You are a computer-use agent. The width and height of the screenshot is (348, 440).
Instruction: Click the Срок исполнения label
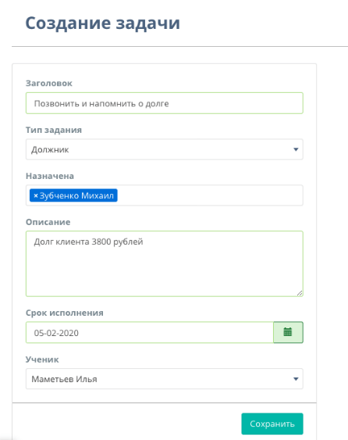pyautogui.click(x=65, y=313)
